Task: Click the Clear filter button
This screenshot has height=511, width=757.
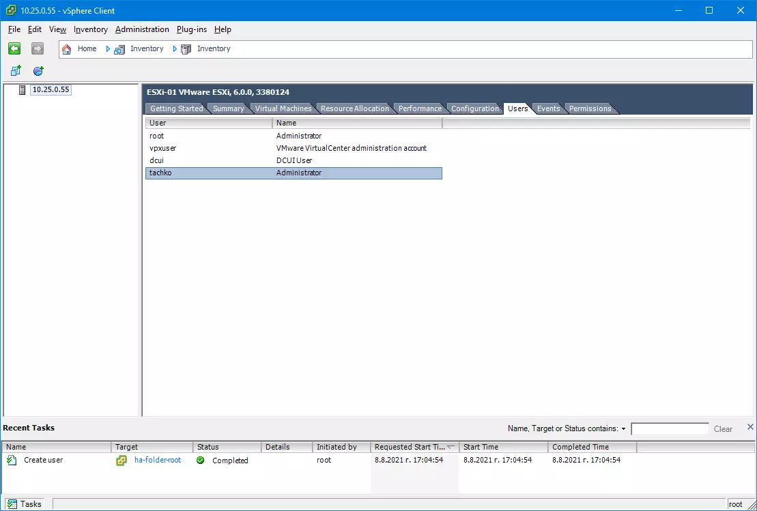Action: coord(723,429)
